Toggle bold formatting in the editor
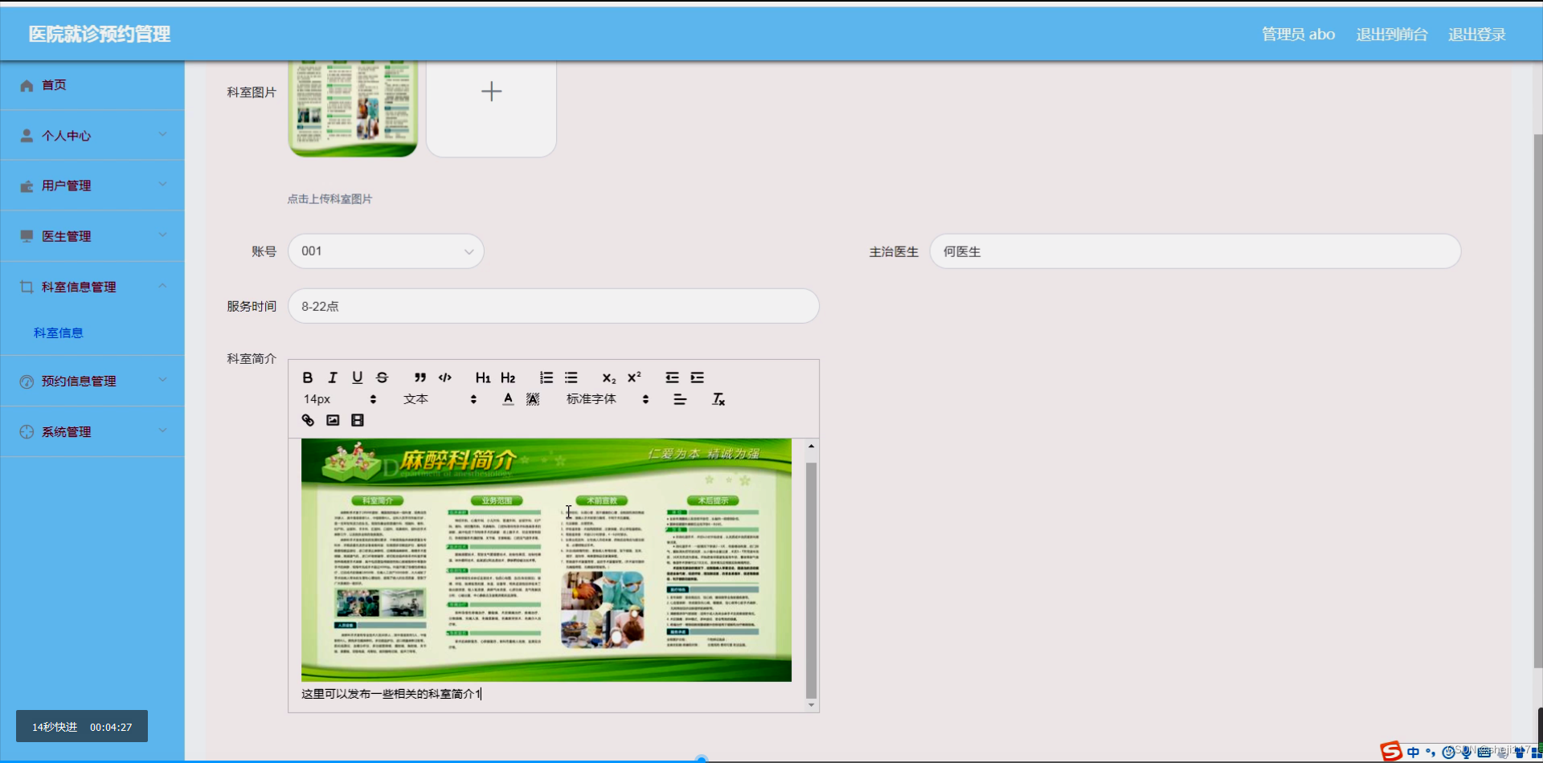 click(308, 377)
